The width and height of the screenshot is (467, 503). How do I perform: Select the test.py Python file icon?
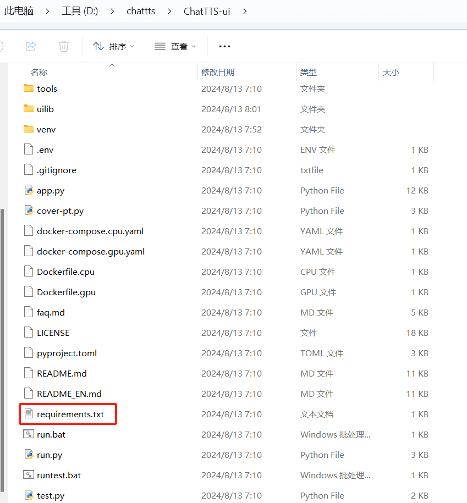pos(29,495)
